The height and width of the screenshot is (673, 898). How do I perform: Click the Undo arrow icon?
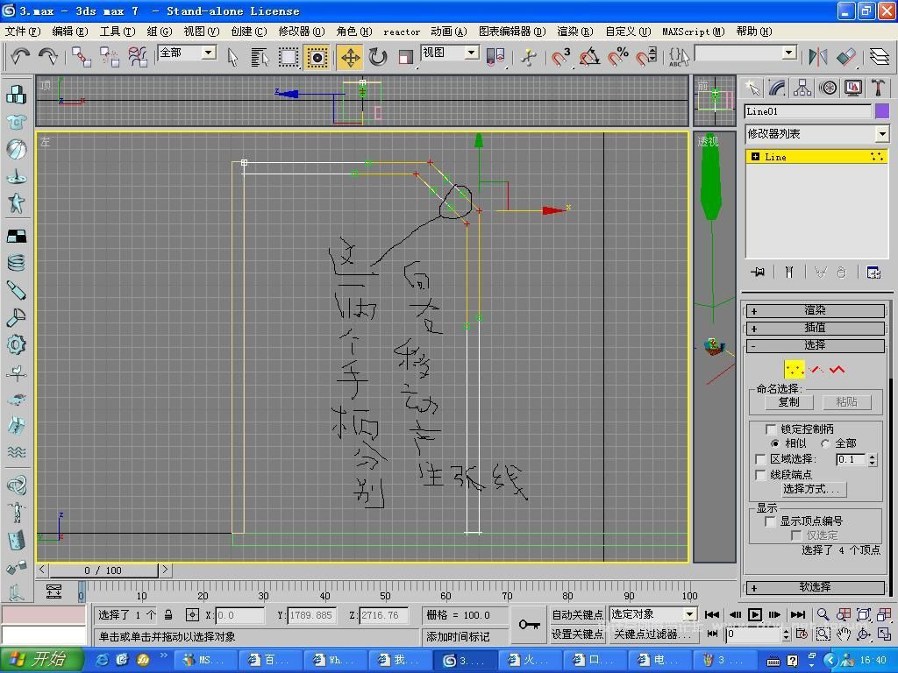(20, 57)
